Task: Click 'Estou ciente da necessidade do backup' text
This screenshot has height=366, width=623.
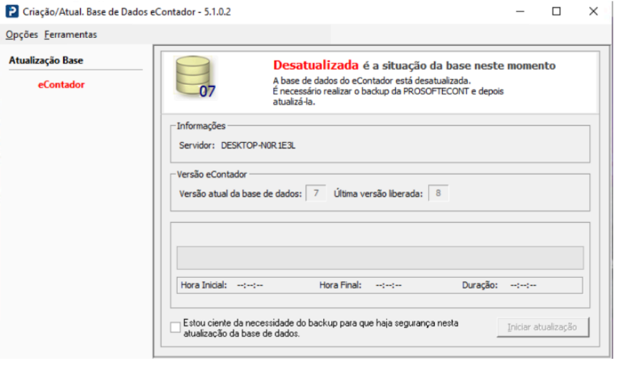Action: tap(321, 328)
